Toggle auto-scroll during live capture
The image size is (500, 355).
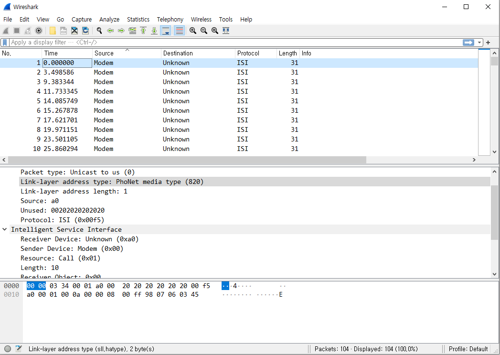click(x=166, y=31)
